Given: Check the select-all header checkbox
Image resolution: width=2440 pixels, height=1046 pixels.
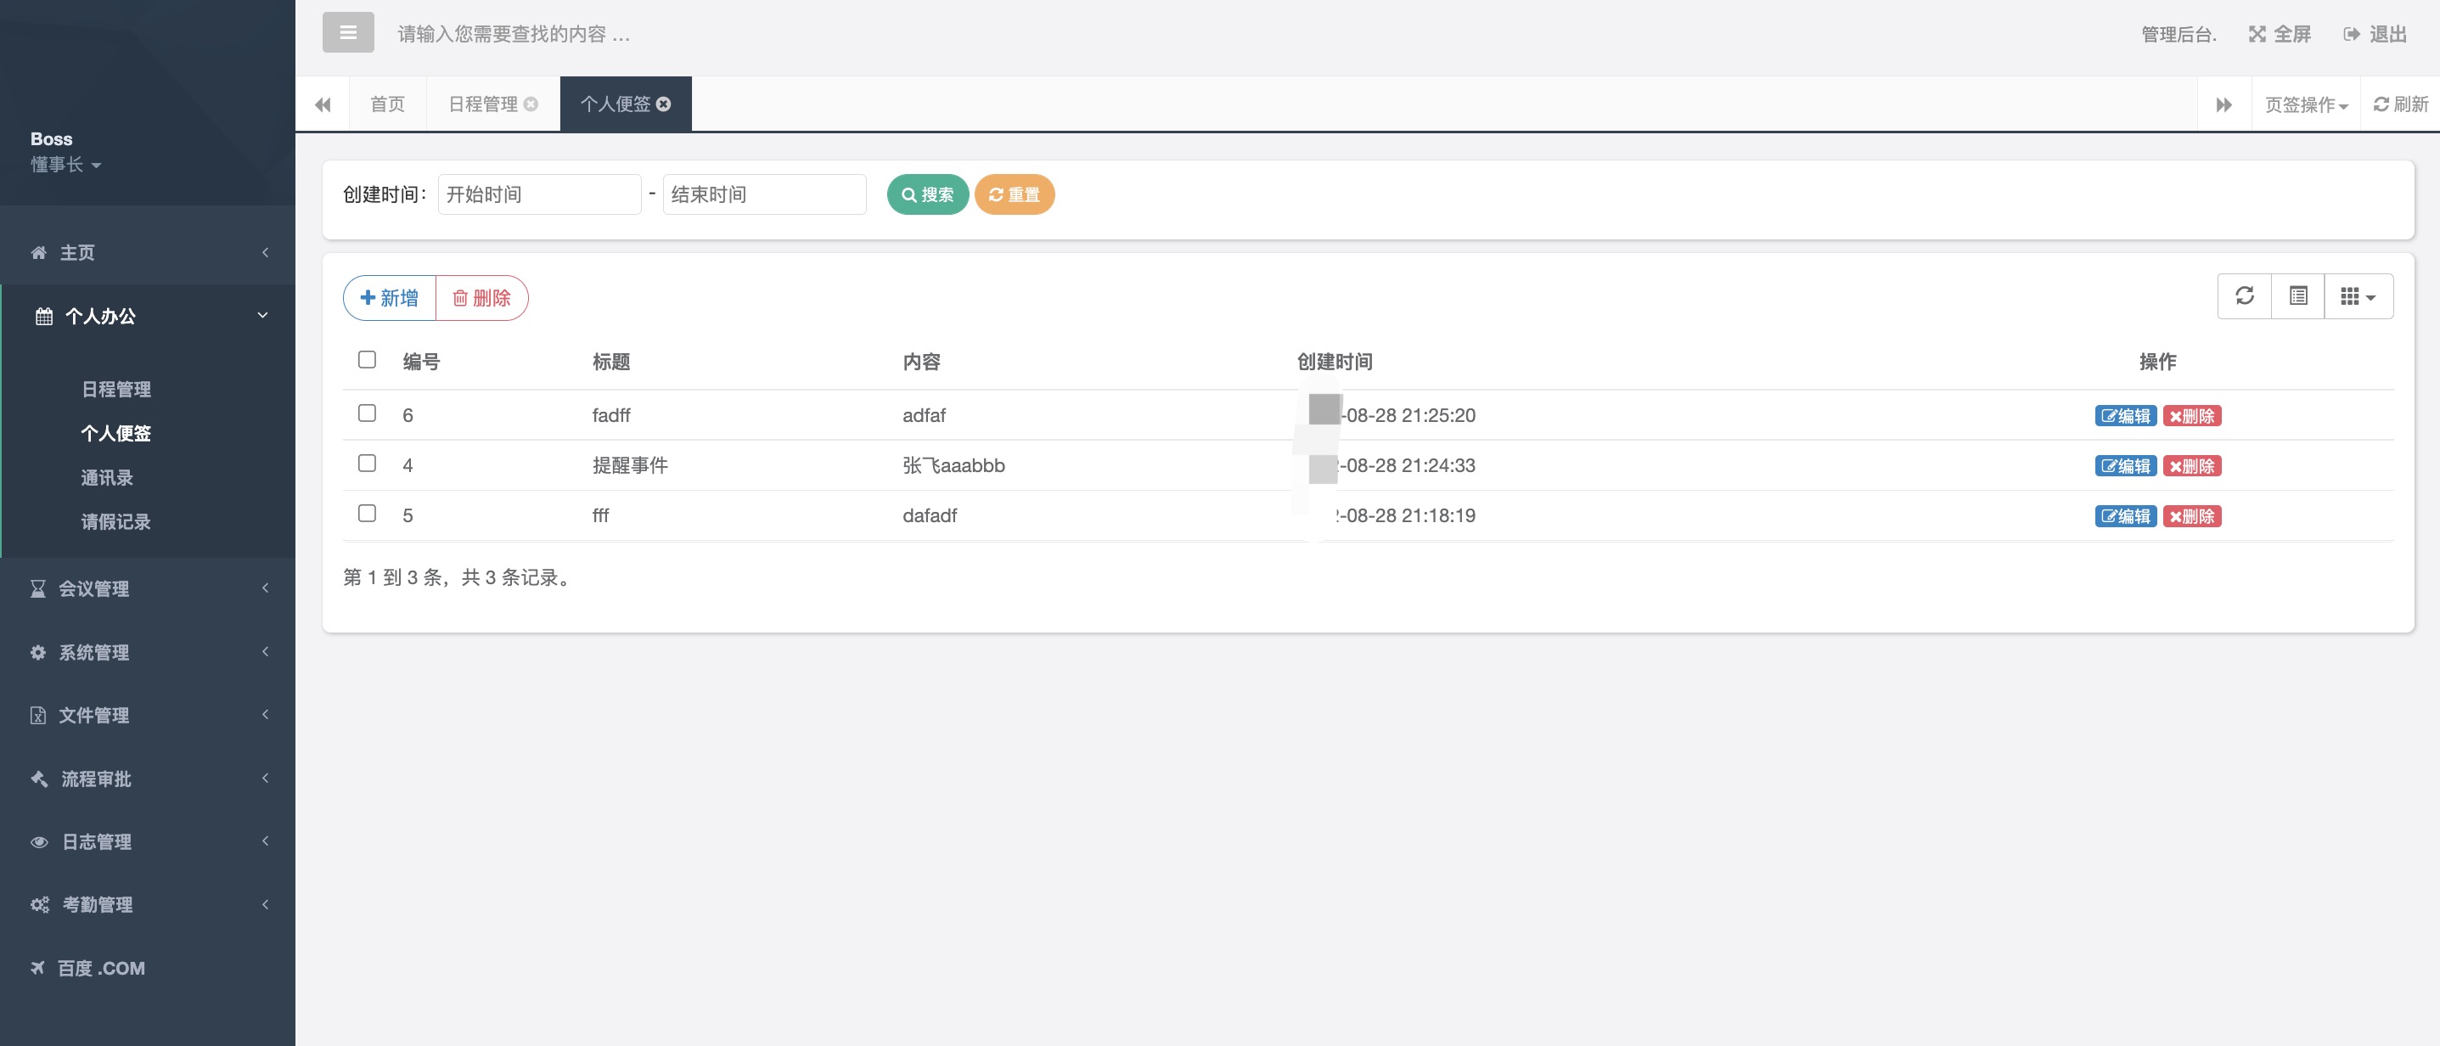Looking at the screenshot, I should click(x=367, y=359).
